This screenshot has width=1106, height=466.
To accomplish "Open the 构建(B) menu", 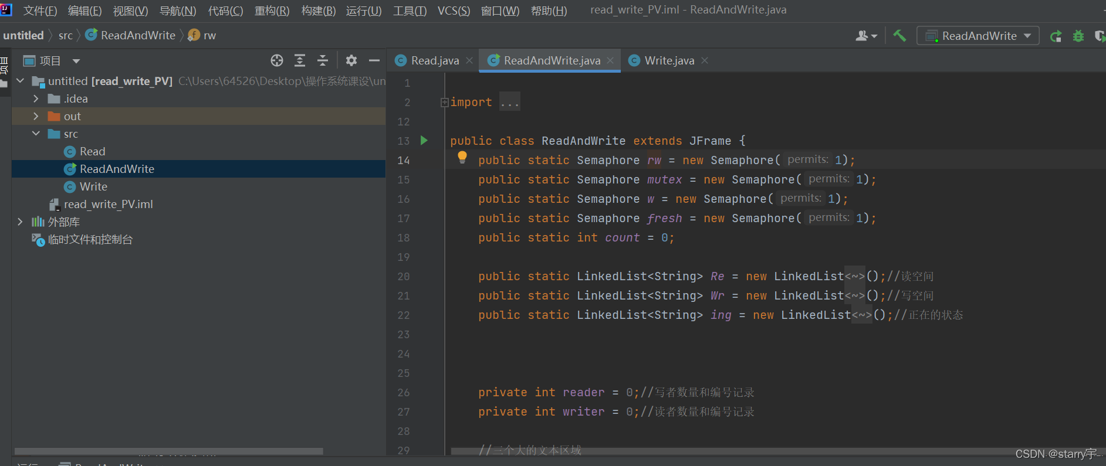I will coord(318,11).
